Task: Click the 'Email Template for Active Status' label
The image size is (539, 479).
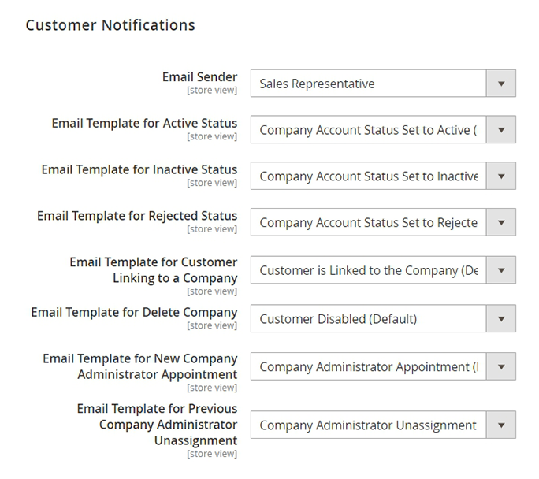Action: 144,124
